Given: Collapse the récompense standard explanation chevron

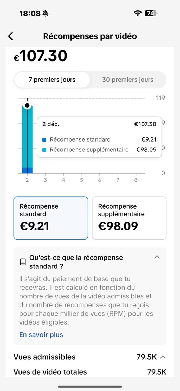Looking at the screenshot, I should 157,257.
